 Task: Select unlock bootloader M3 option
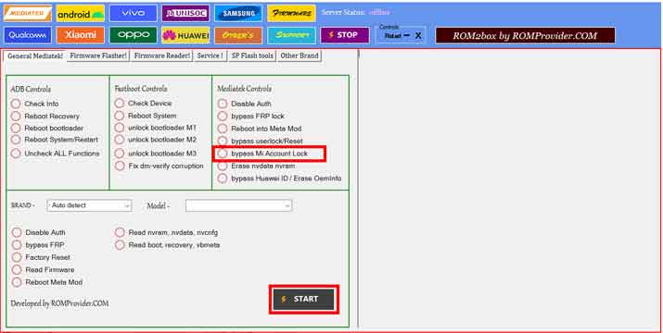click(156, 154)
